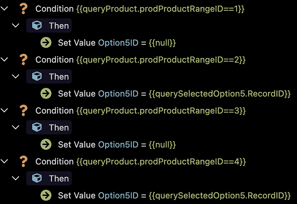Click the cube icon in the last Then block

(37, 178)
